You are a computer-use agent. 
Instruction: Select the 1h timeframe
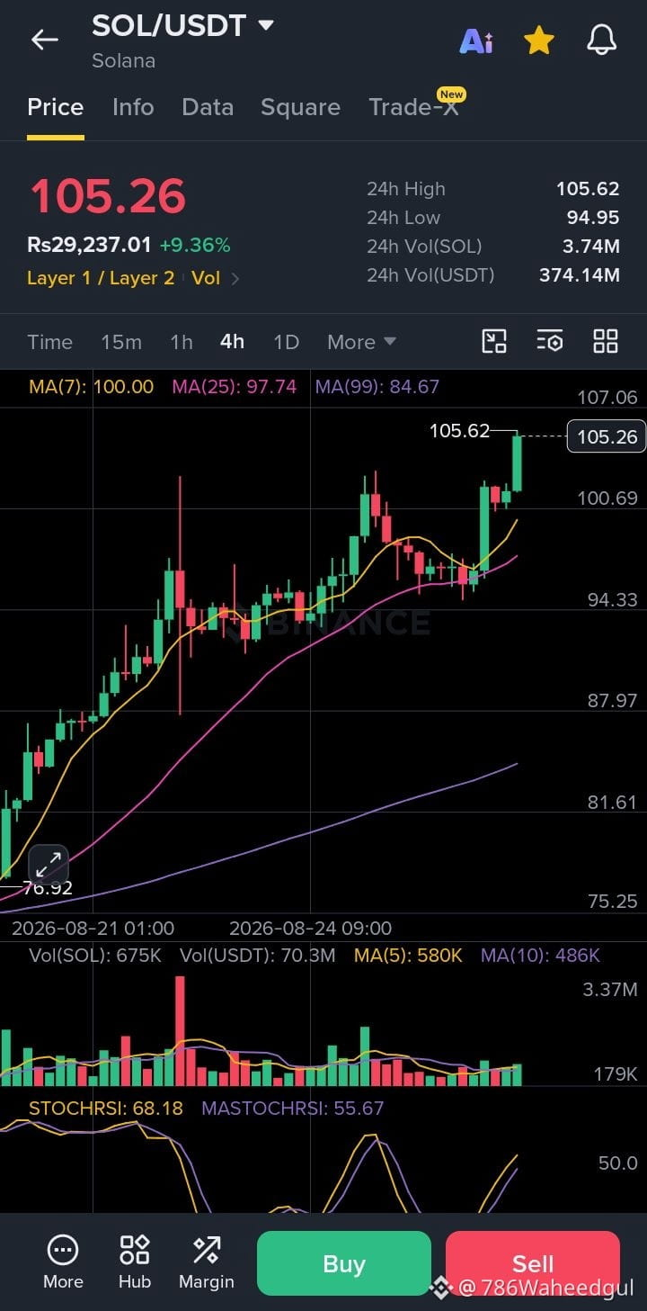182,342
